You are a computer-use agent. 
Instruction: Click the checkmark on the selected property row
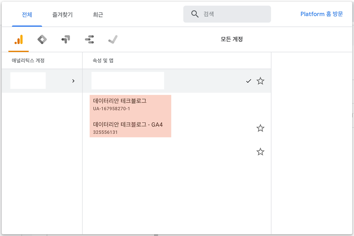coord(249,81)
